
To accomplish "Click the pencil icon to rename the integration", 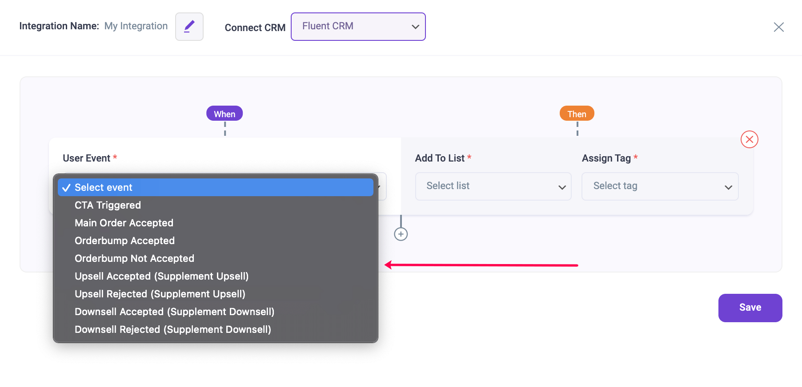I will click(189, 27).
